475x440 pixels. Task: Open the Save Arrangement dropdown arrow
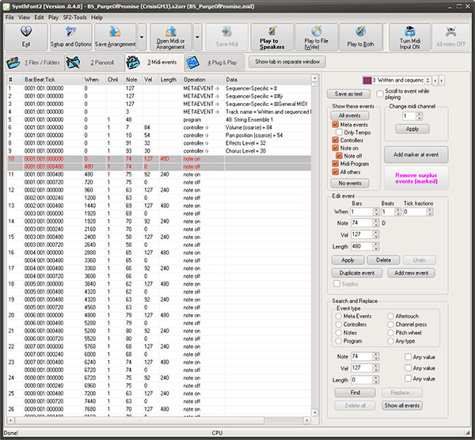(x=141, y=36)
